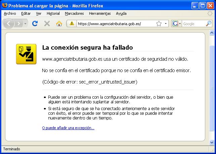Open the Herramientas menu

tap(100, 13)
